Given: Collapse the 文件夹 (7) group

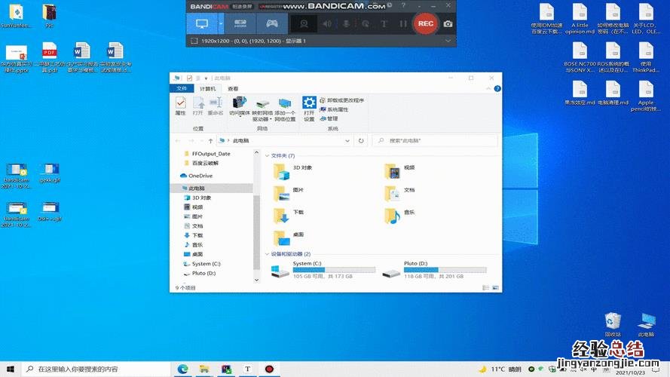Looking at the screenshot, I should tap(267, 155).
